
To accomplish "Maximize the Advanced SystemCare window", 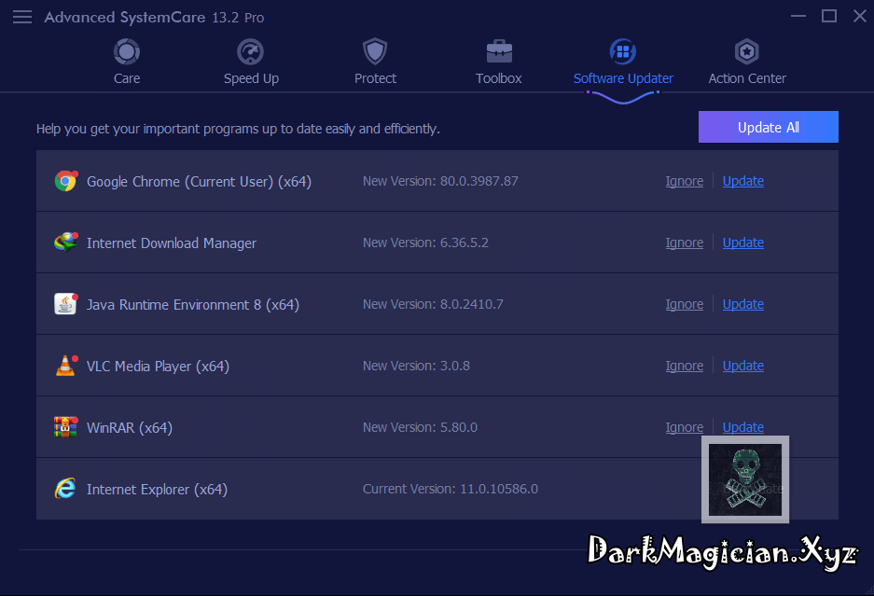I will 829,16.
